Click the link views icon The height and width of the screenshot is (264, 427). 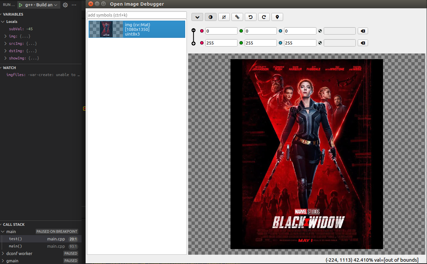(237, 17)
